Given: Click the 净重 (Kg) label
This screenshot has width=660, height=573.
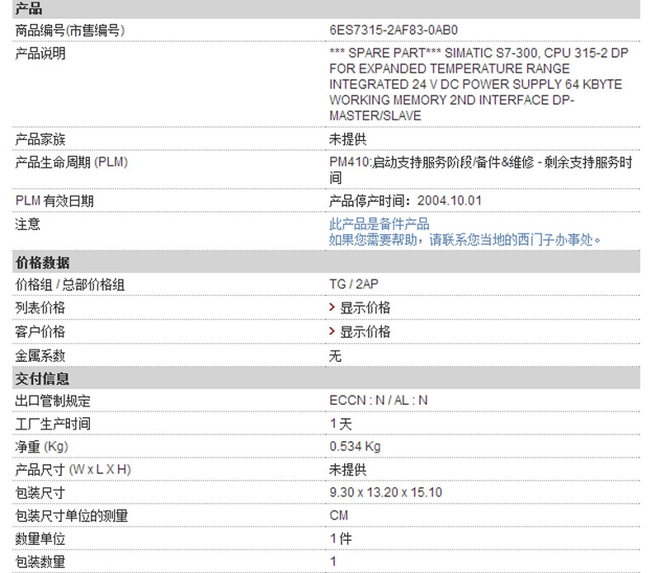Looking at the screenshot, I should pyautogui.click(x=42, y=446).
